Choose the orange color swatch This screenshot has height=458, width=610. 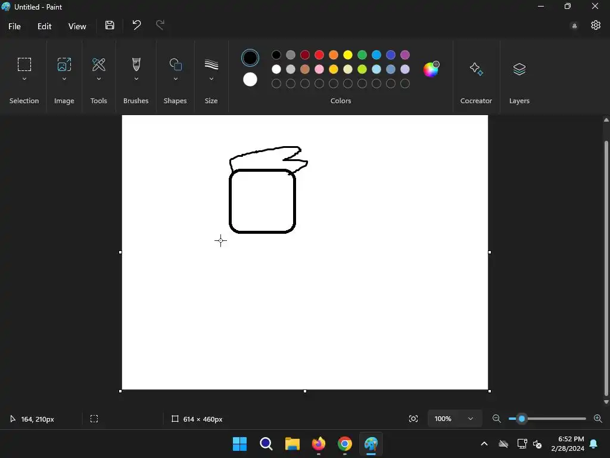pos(334,55)
